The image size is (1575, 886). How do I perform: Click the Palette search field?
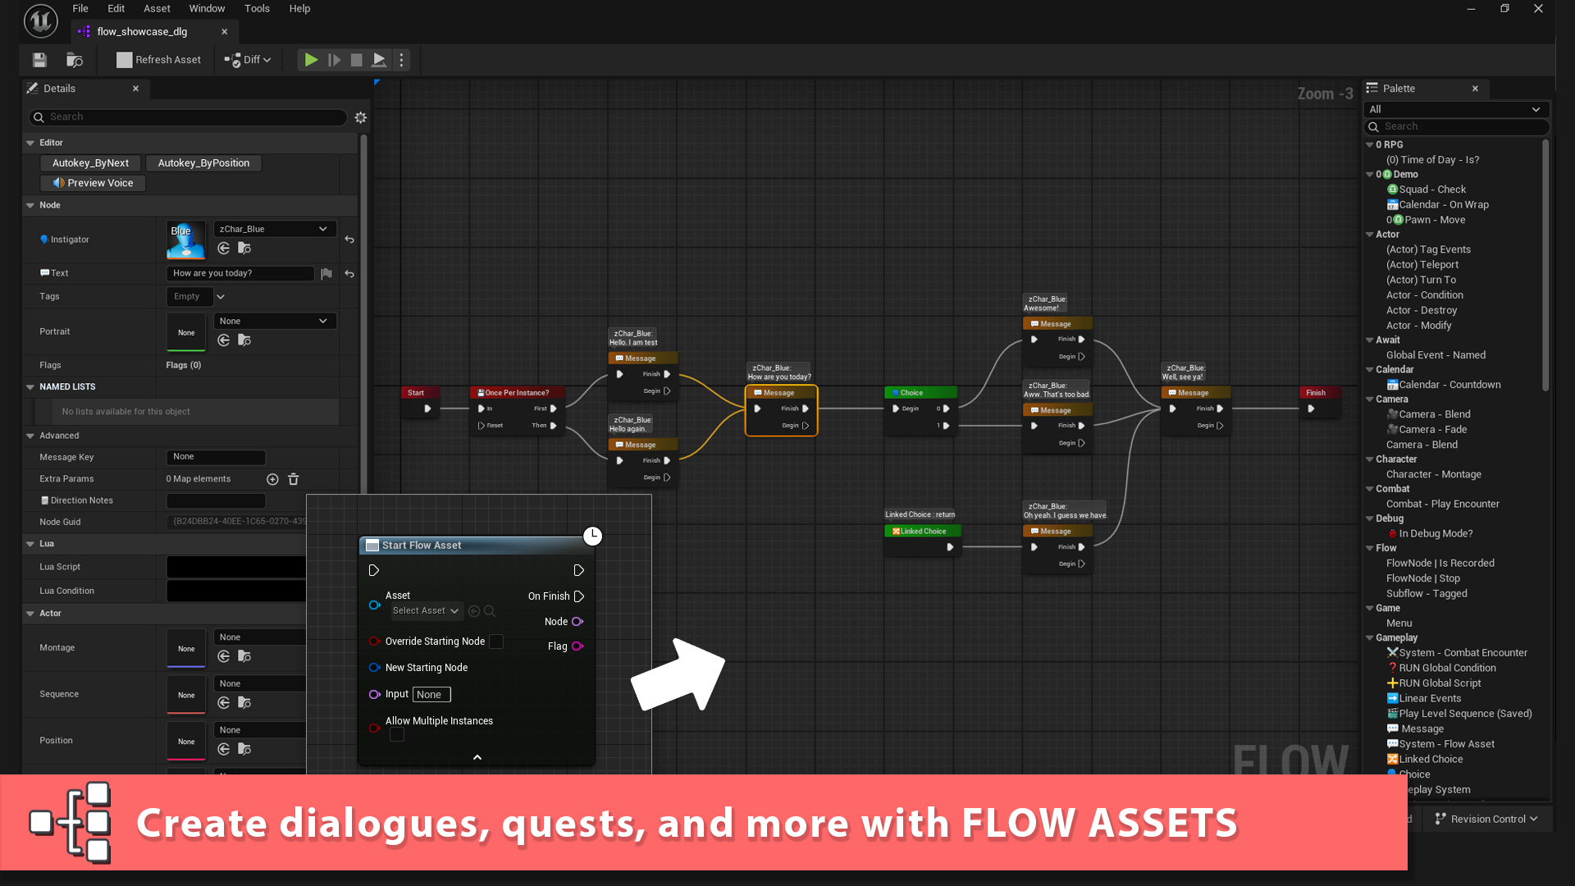tap(1456, 126)
